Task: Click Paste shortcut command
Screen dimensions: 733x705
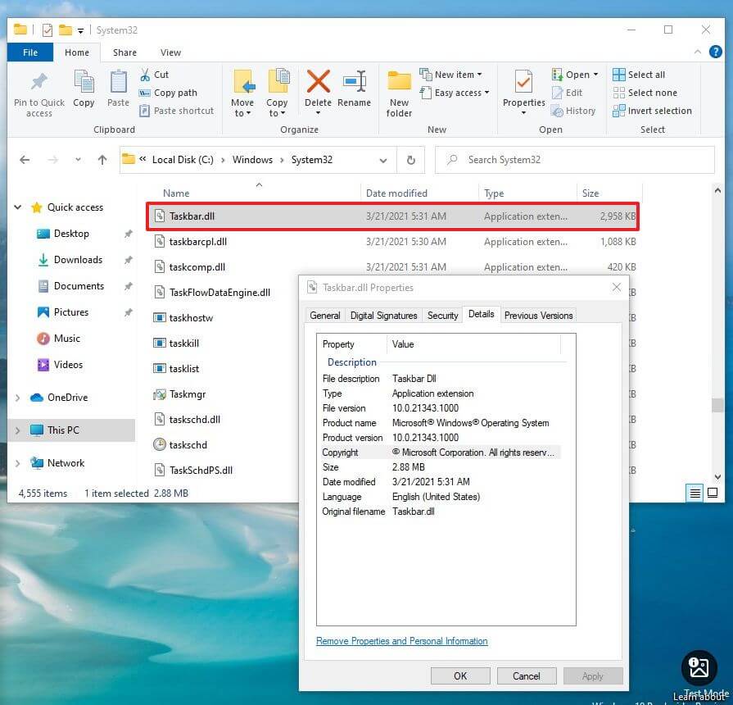Action: click(x=177, y=111)
